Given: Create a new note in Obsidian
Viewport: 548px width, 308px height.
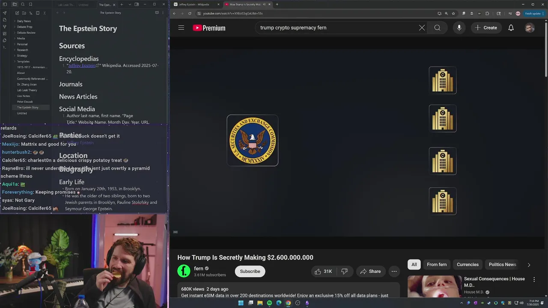Looking at the screenshot, I should [17, 13].
